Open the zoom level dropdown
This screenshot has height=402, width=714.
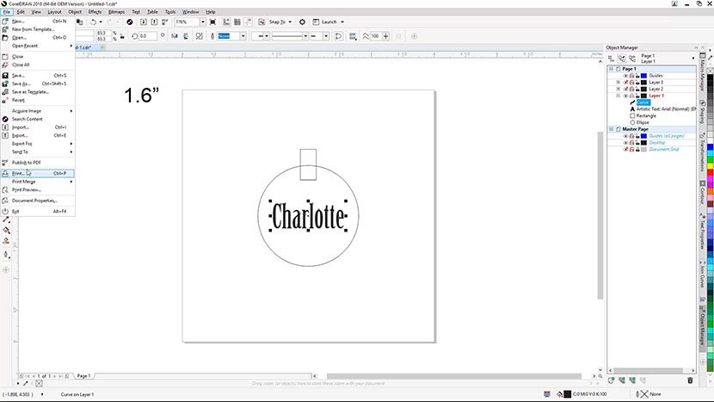click(x=204, y=22)
